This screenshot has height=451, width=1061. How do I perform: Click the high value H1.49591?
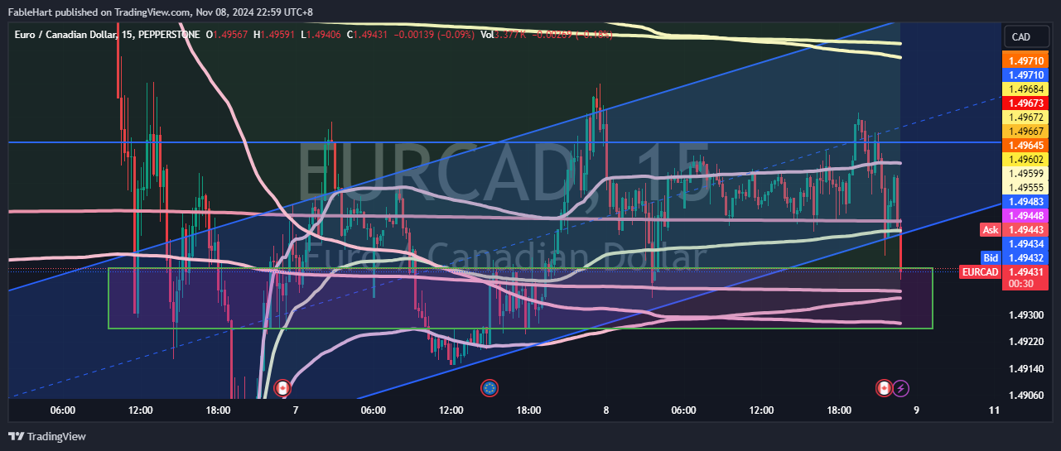click(x=276, y=34)
